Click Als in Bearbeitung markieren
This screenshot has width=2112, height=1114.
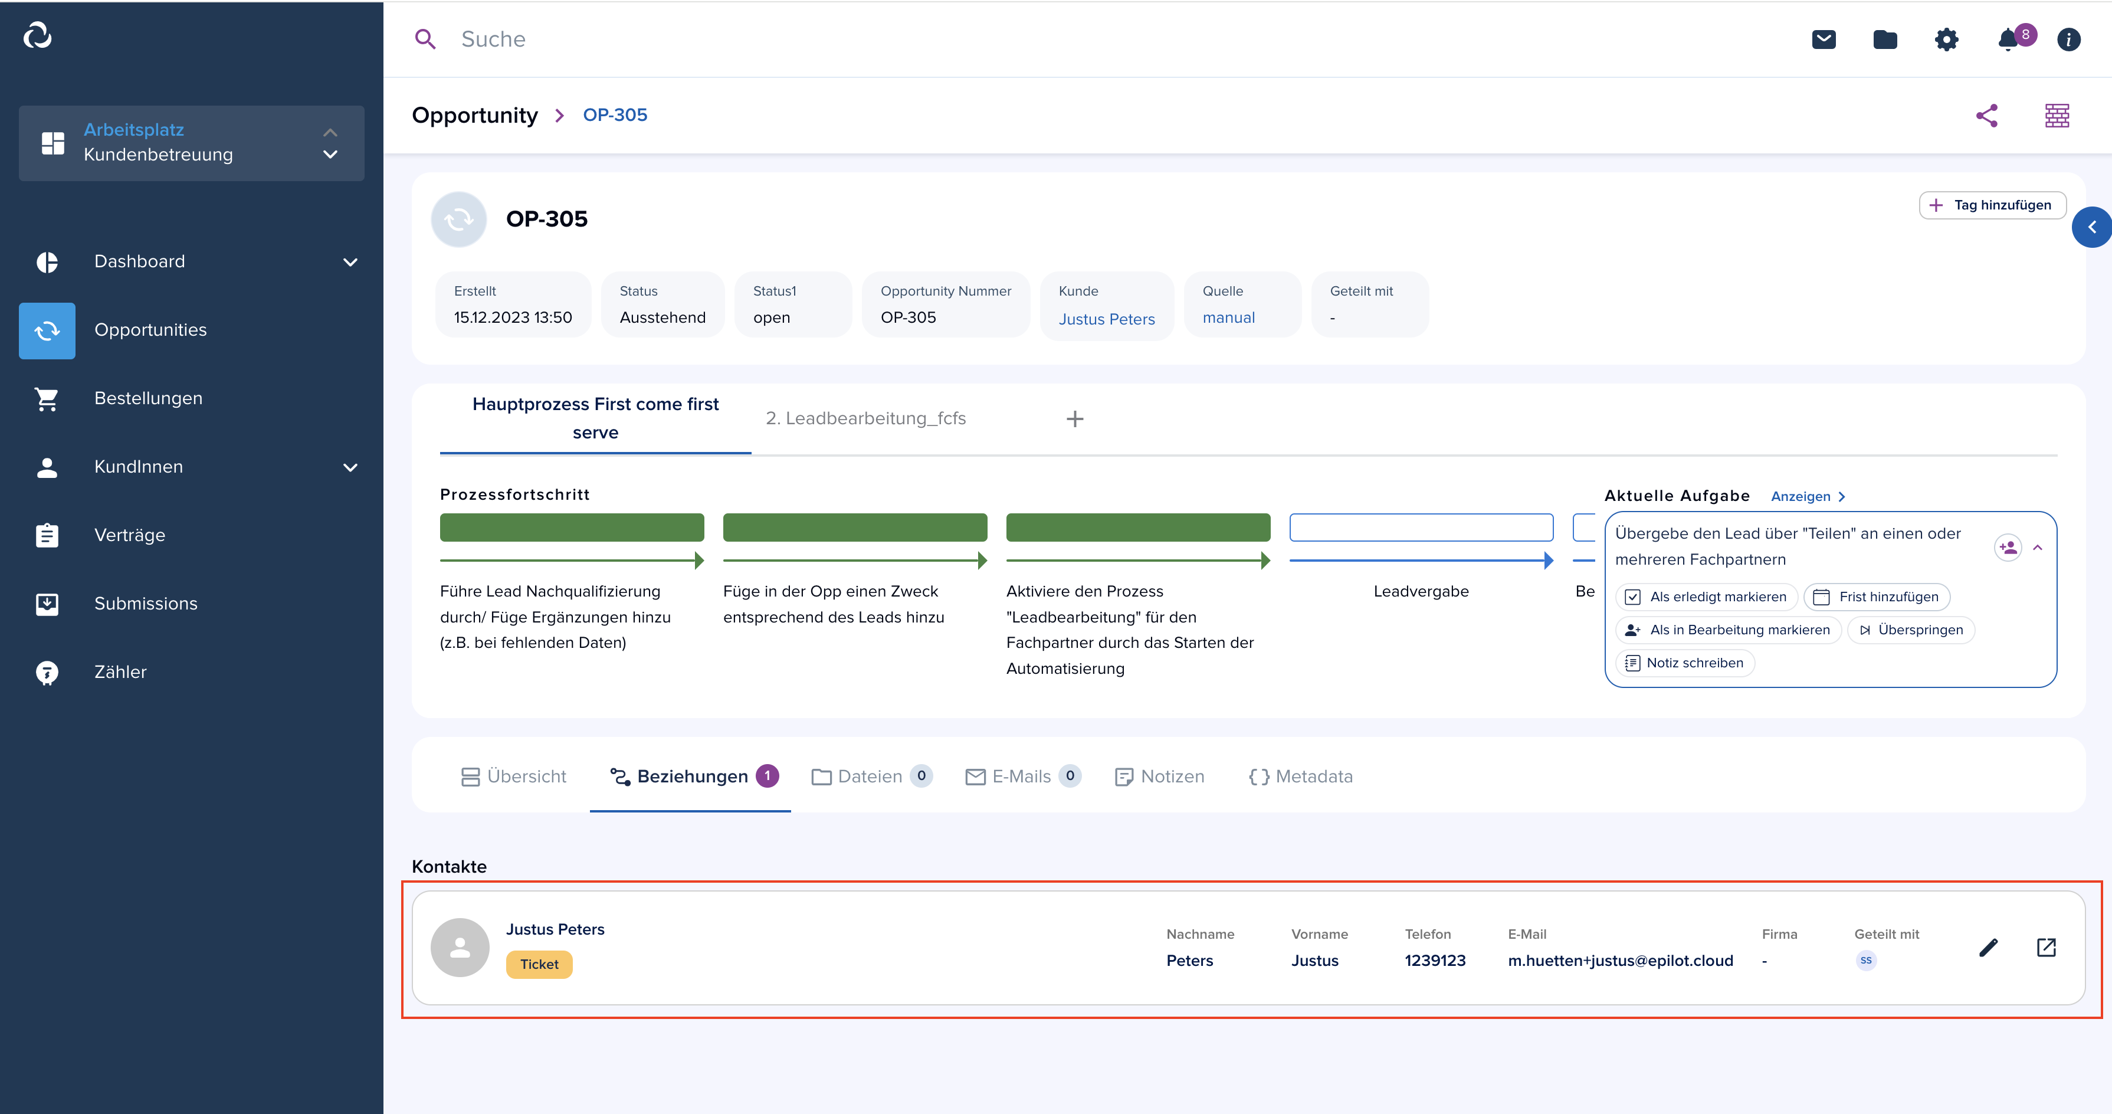point(1729,630)
